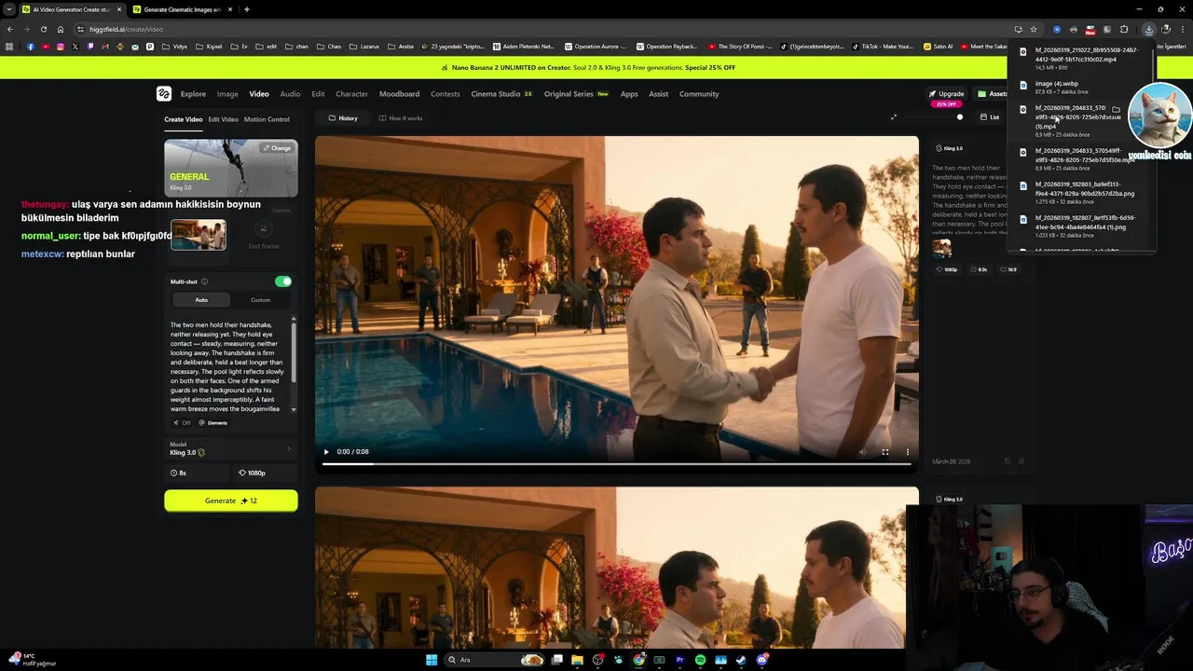Open Spotify from the taskbar
The width and height of the screenshot is (1193, 671).
(x=700, y=660)
